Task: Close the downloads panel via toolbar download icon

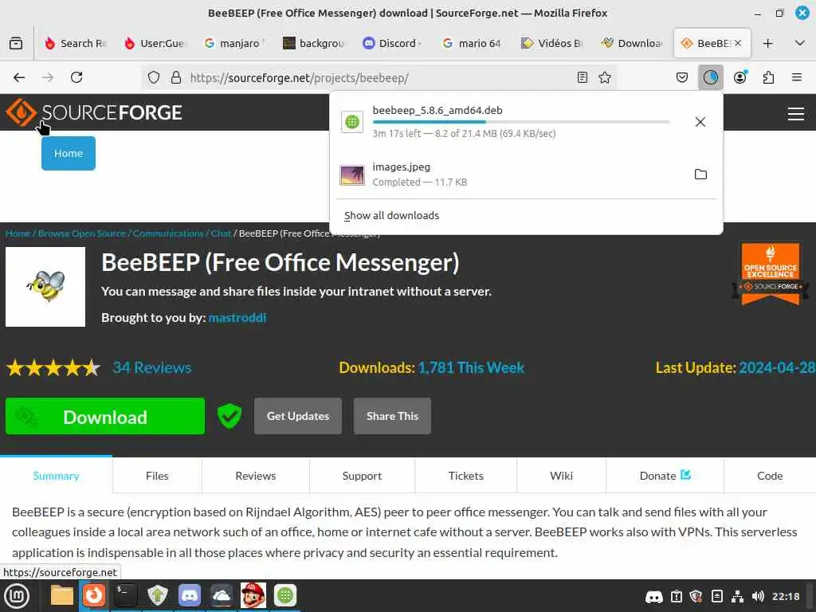Action: (710, 77)
